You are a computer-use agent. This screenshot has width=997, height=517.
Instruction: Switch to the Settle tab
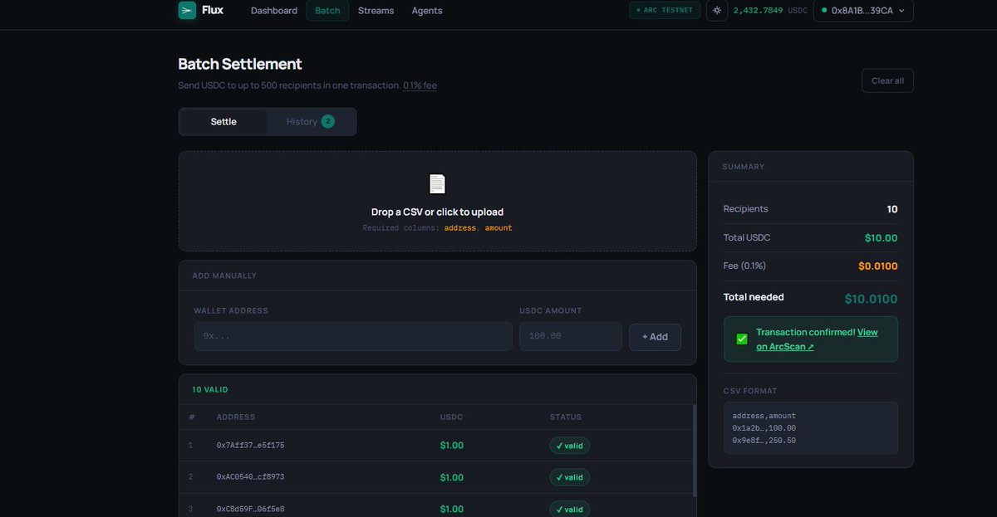click(223, 121)
